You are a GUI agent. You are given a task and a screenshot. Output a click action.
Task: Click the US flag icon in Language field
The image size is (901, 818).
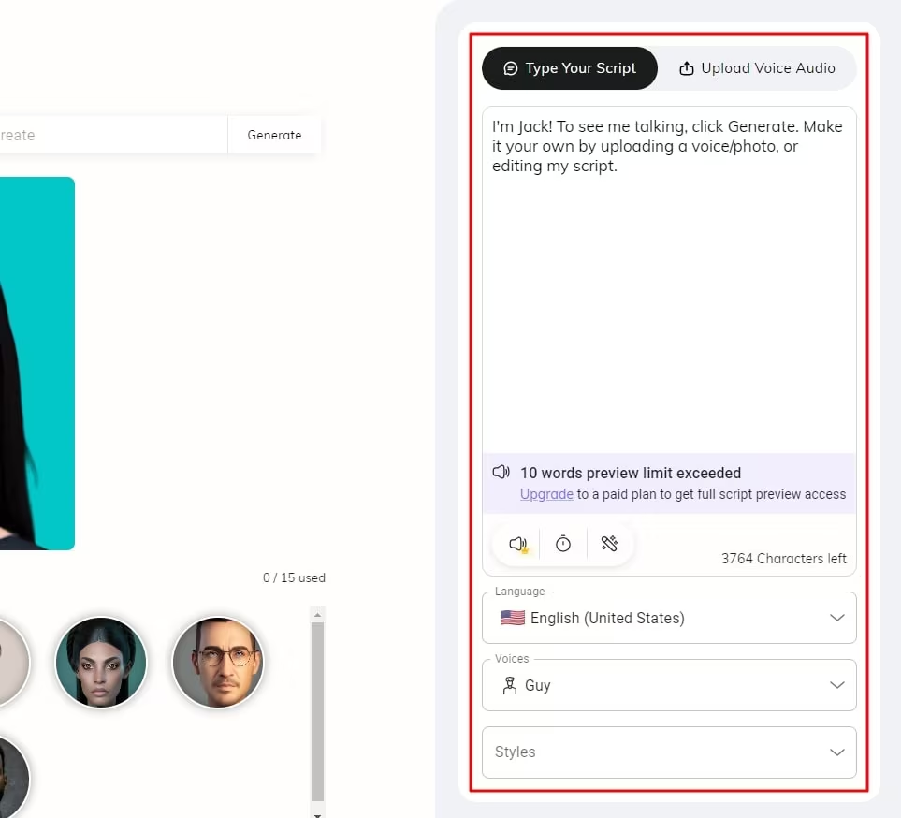pos(513,618)
